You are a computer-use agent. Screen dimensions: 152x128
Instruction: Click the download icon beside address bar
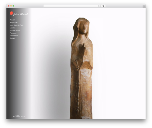[x=103, y=6]
